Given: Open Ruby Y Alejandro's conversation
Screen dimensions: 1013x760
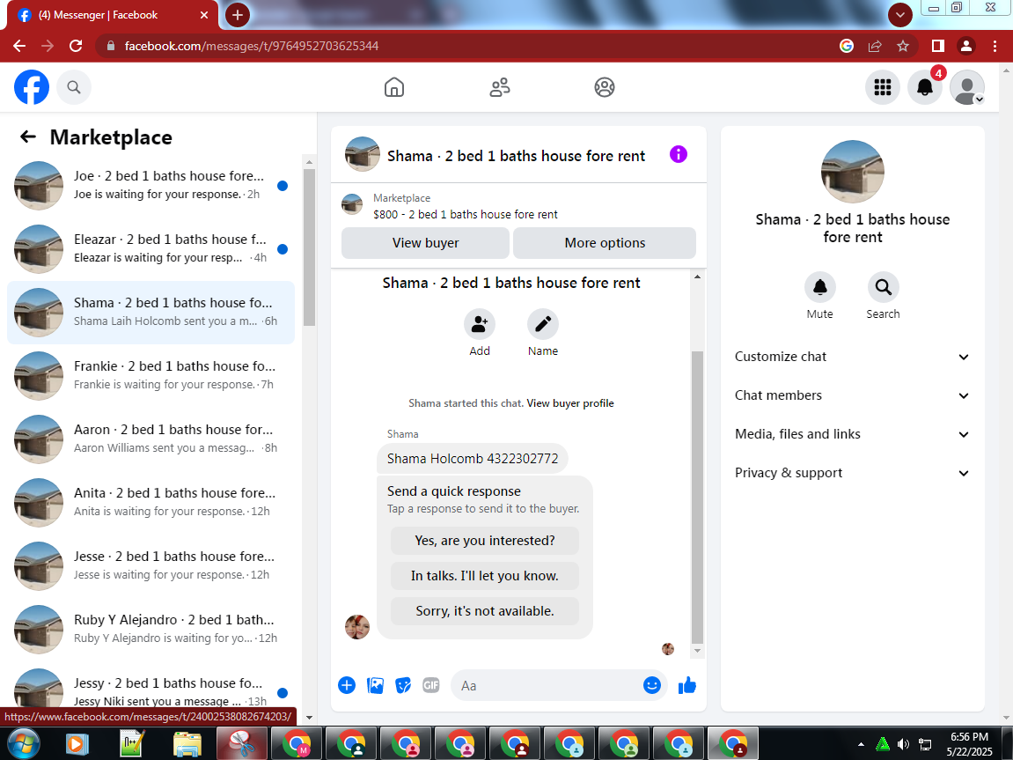Looking at the screenshot, I should [x=150, y=629].
